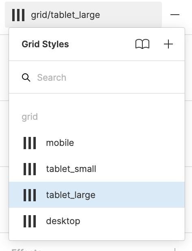Viewport: 192px width, 251px height.
Task: Click grid icon next to mobile
Action: tap(30, 143)
